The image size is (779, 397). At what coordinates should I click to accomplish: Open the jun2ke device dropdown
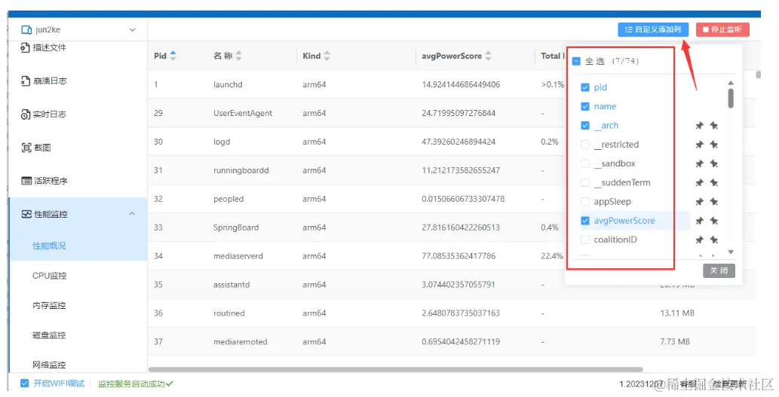(x=78, y=30)
